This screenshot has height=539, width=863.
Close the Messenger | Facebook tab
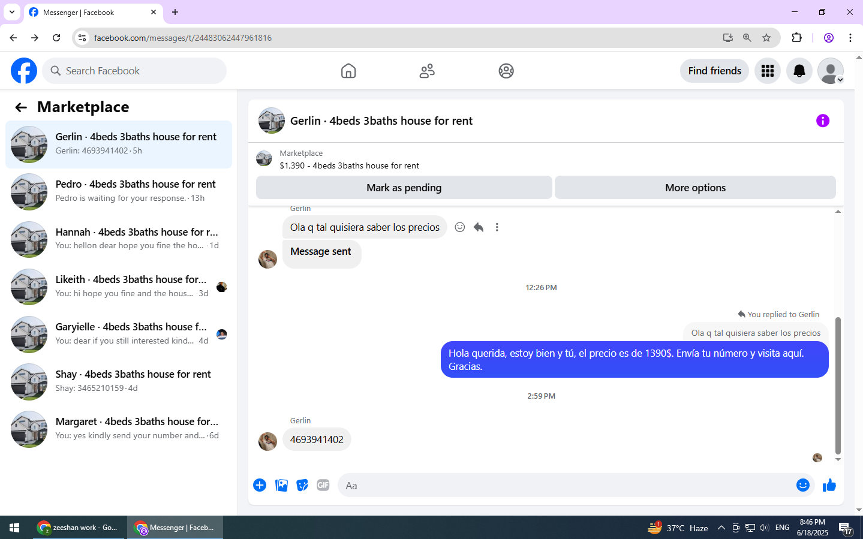154,12
